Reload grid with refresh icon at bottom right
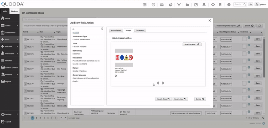This screenshot has width=268, height=128. coord(263,118)
